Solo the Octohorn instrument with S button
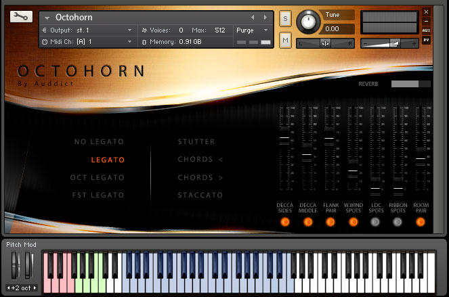Screen dimensions: 449x297 (285, 18)
